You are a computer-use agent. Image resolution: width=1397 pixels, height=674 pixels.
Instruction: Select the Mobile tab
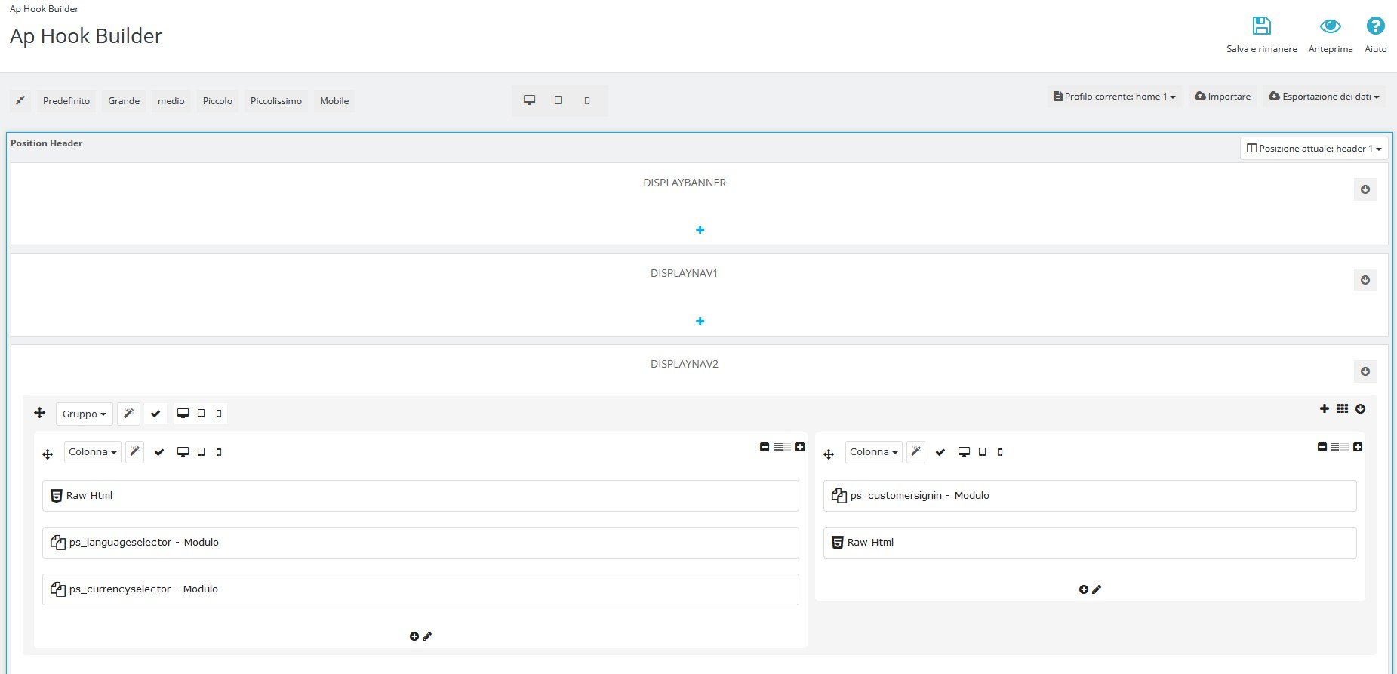pyautogui.click(x=334, y=101)
